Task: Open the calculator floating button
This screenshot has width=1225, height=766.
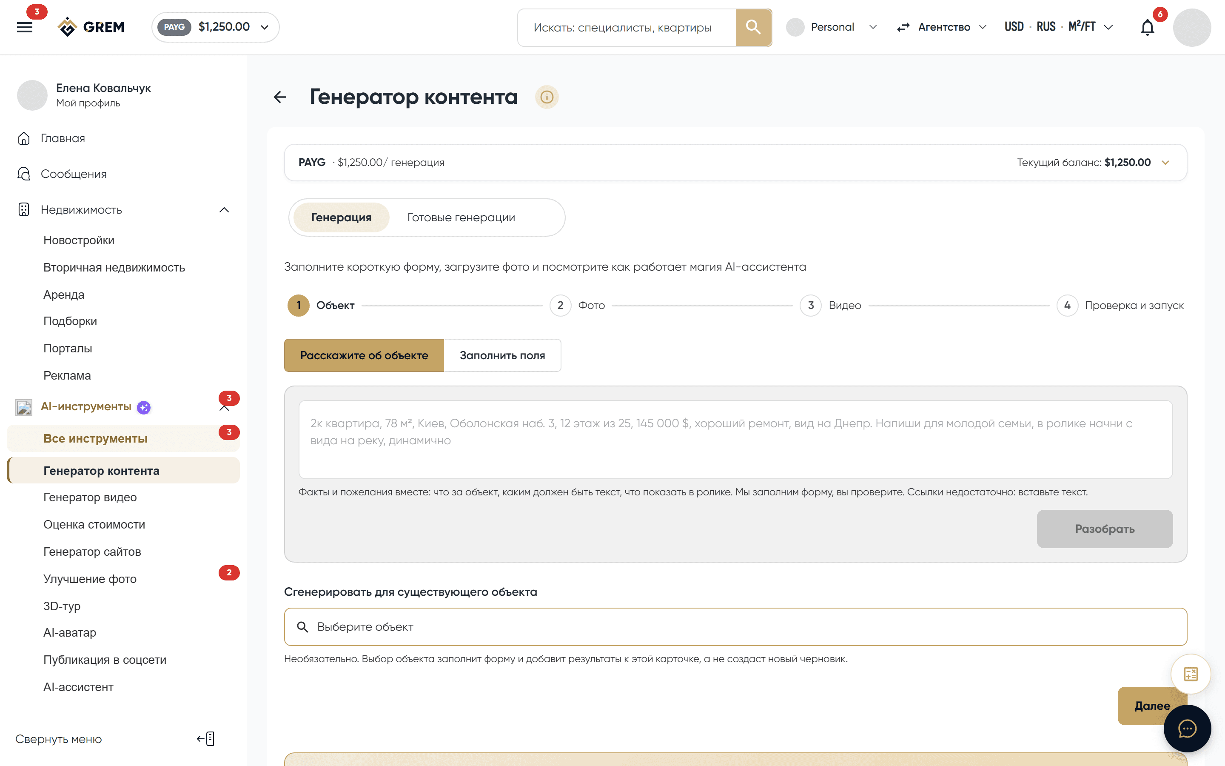Action: (x=1191, y=674)
